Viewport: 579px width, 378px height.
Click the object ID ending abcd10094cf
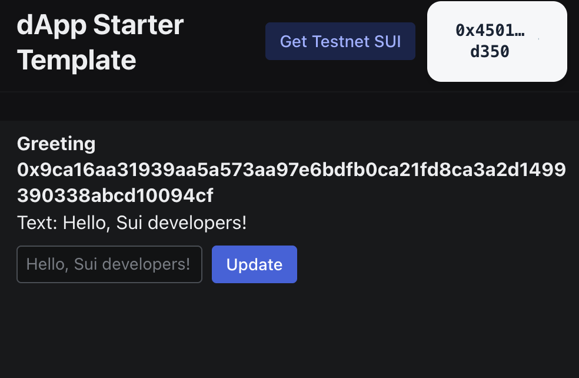[x=115, y=195]
